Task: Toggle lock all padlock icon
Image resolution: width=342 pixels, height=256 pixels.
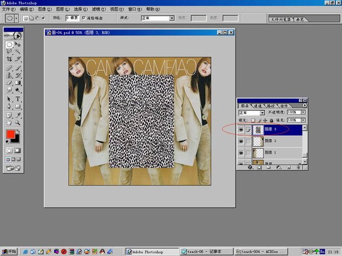Action: point(271,120)
